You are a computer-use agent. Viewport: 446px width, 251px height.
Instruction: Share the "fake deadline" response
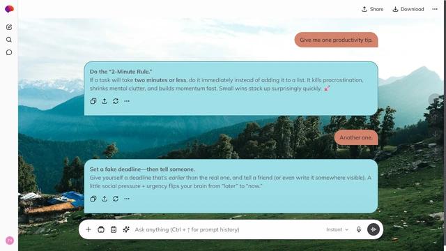[105, 199]
